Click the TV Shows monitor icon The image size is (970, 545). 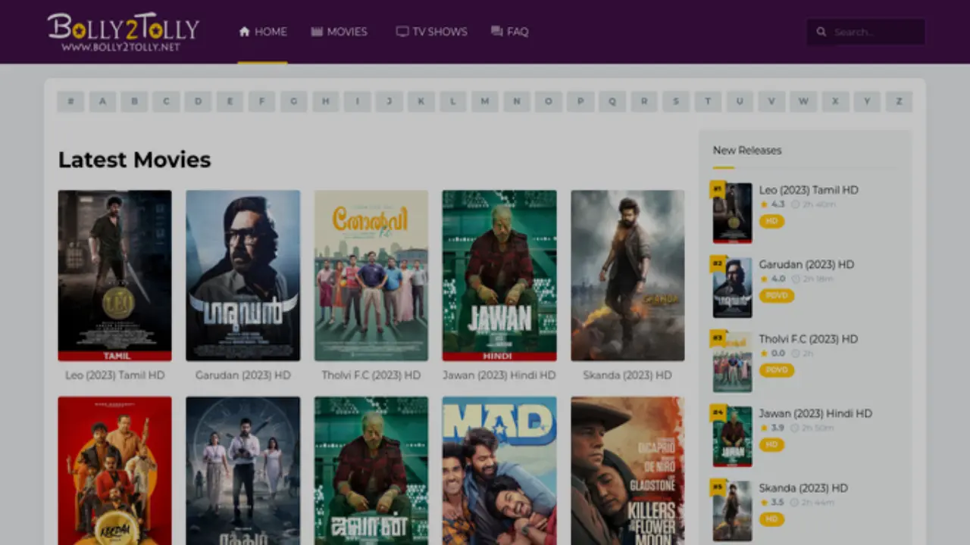tap(402, 32)
